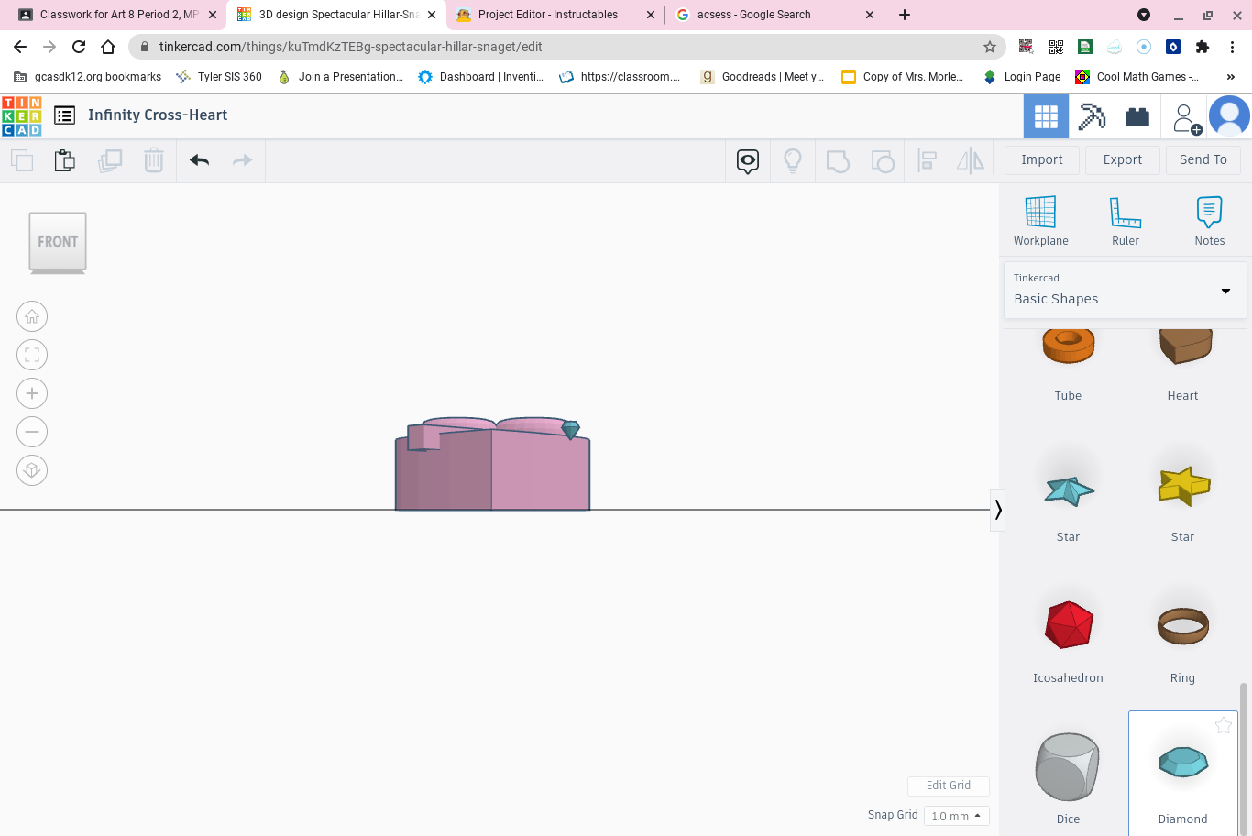
Task: Open the gcasdk12.org bookmarks folder
Action: [88, 77]
